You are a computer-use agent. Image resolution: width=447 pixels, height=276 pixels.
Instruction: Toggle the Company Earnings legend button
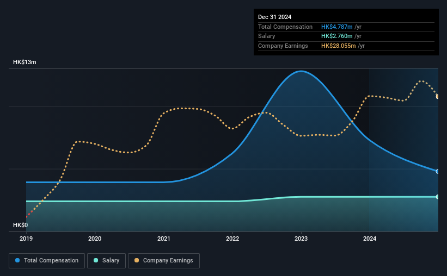[164, 261]
